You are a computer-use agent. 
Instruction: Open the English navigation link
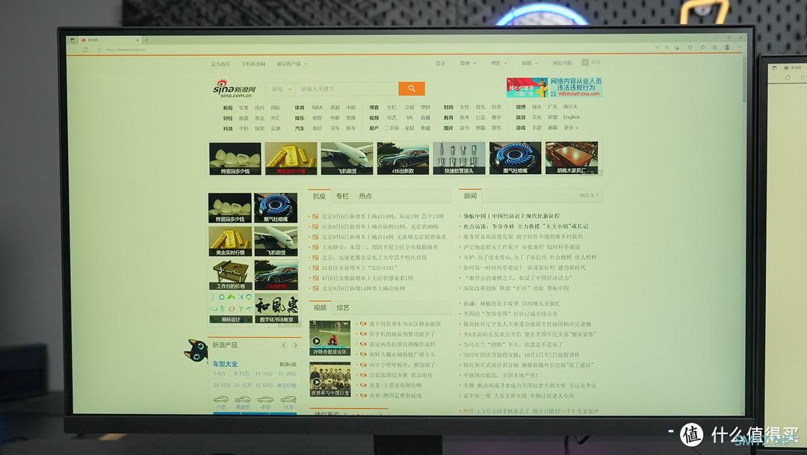pos(572,117)
